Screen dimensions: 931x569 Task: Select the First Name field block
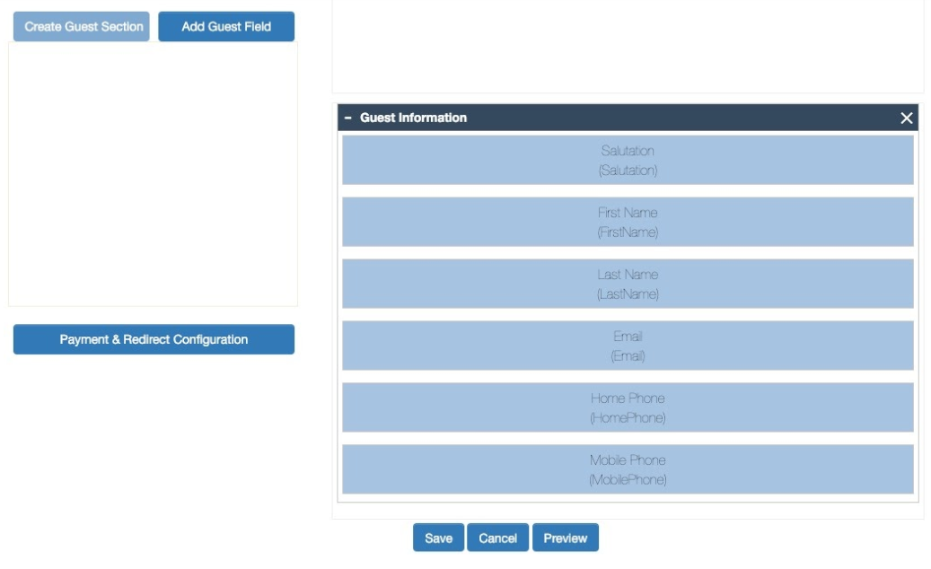click(628, 222)
